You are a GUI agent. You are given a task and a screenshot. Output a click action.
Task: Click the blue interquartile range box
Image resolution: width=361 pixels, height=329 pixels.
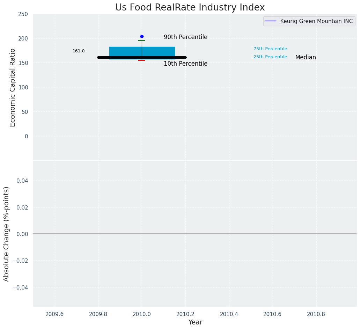(122, 51)
